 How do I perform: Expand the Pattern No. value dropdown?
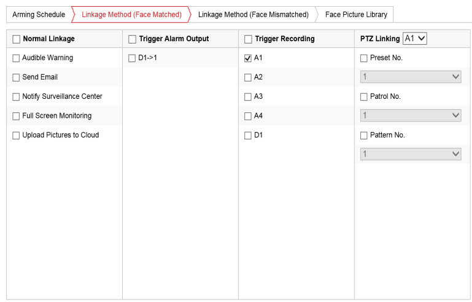coord(411,154)
